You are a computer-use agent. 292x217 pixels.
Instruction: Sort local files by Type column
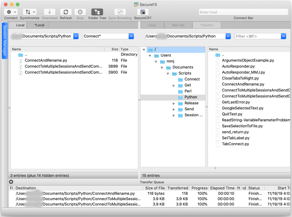[x=128, y=49]
